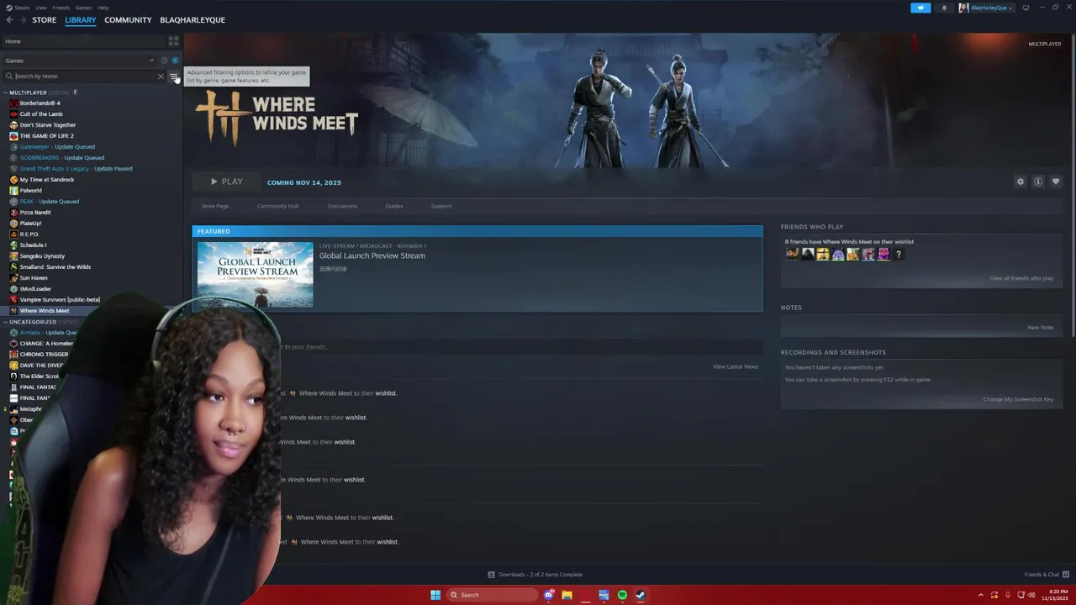
Task: Open the Games menu
Action: [83, 8]
